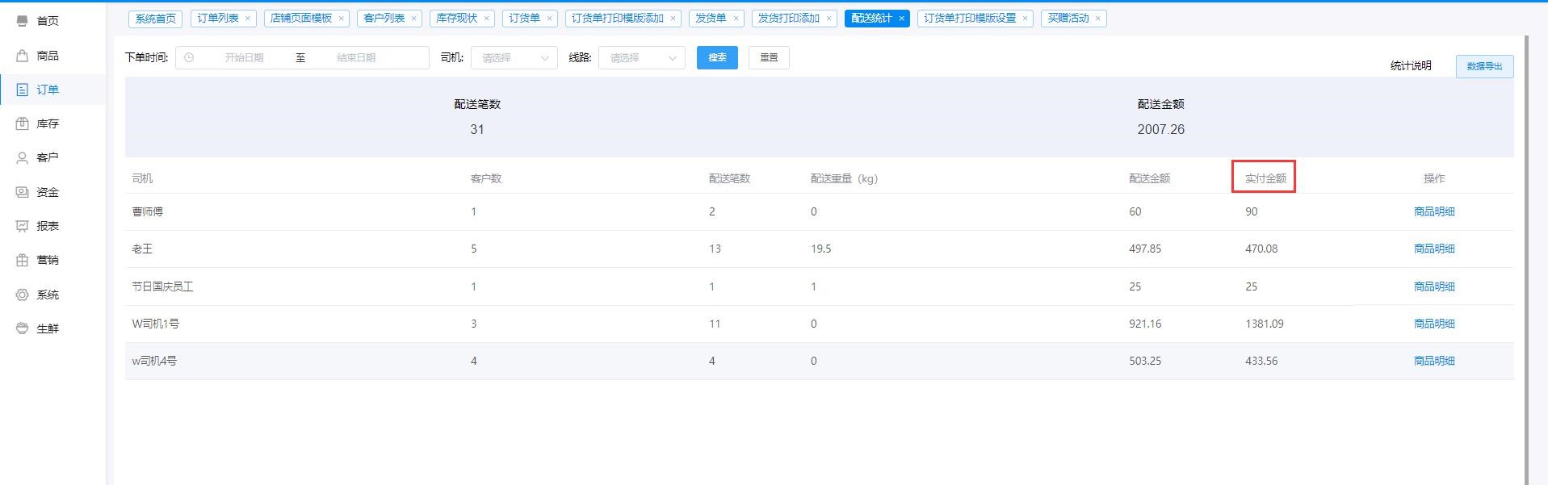Open 商品明细 link for driver 老王

[x=1434, y=249]
